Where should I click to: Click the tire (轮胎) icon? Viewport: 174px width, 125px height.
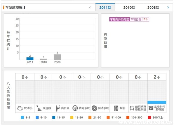115,108
